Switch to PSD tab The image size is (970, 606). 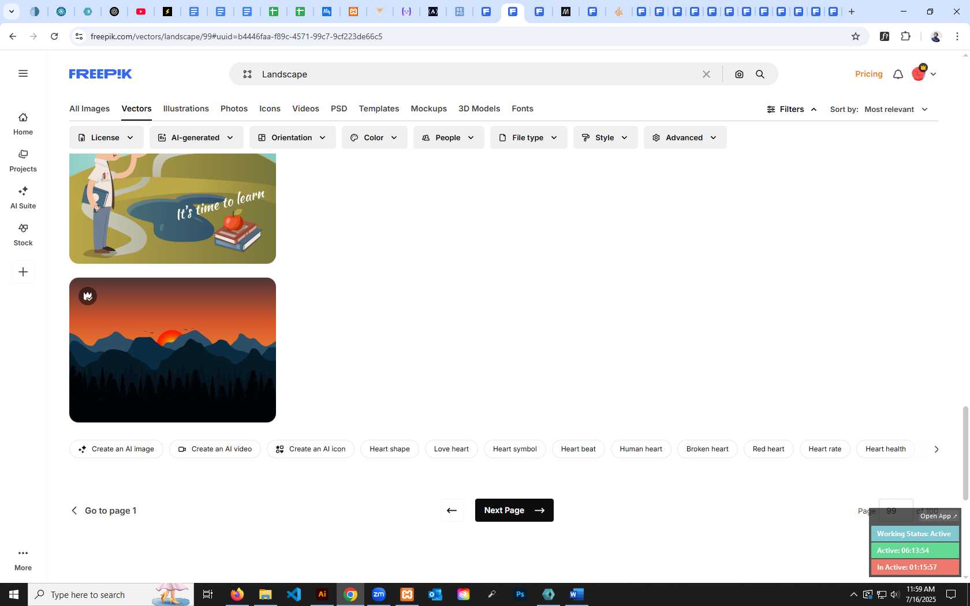pyautogui.click(x=339, y=109)
